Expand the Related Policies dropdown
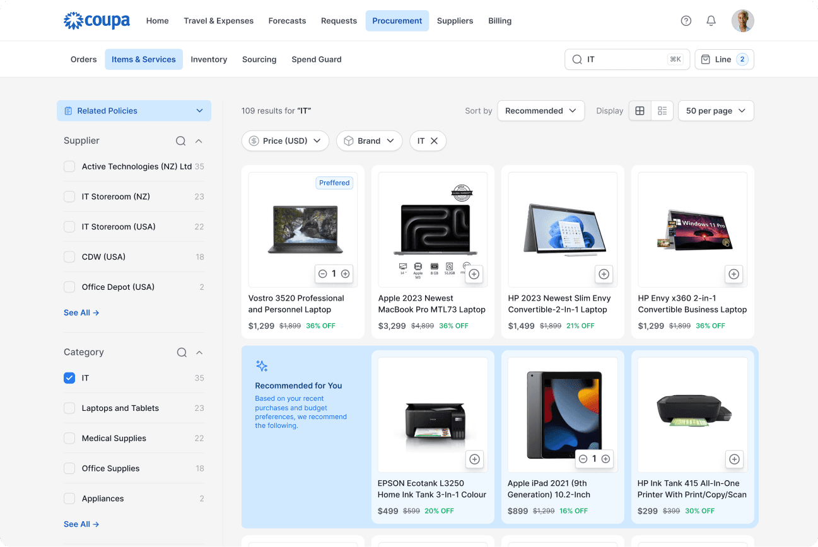Image resolution: width=818 pixels, height=547 pixels. point(134,111)
